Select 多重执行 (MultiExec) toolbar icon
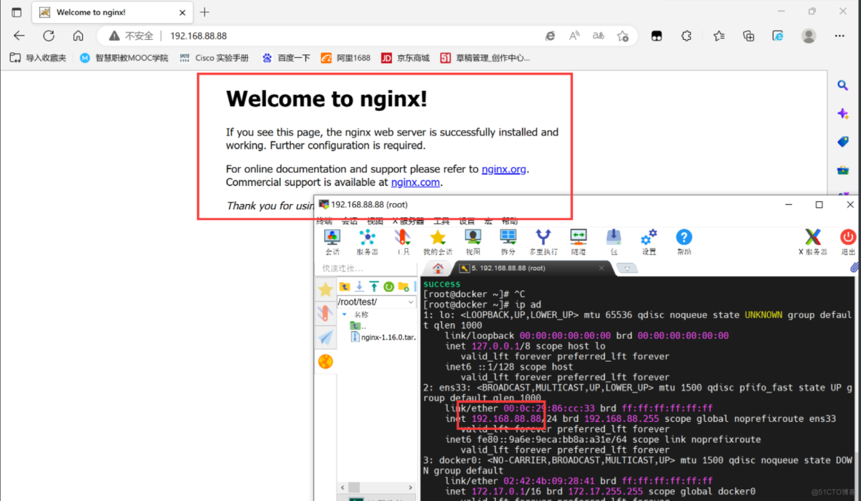861x501 pixels. click(543, 242)
